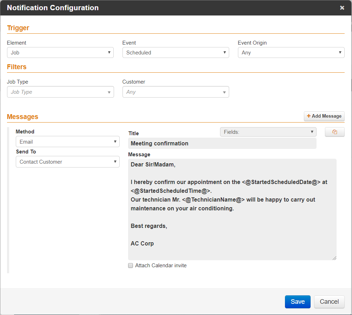Open the Job Type filter dropdown
The image size is (352, 315).
[60, 92]
